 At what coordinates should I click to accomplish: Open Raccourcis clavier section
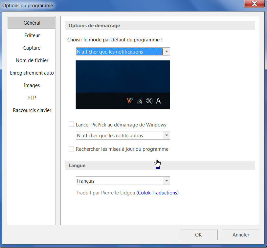click(x=32, y=110)
